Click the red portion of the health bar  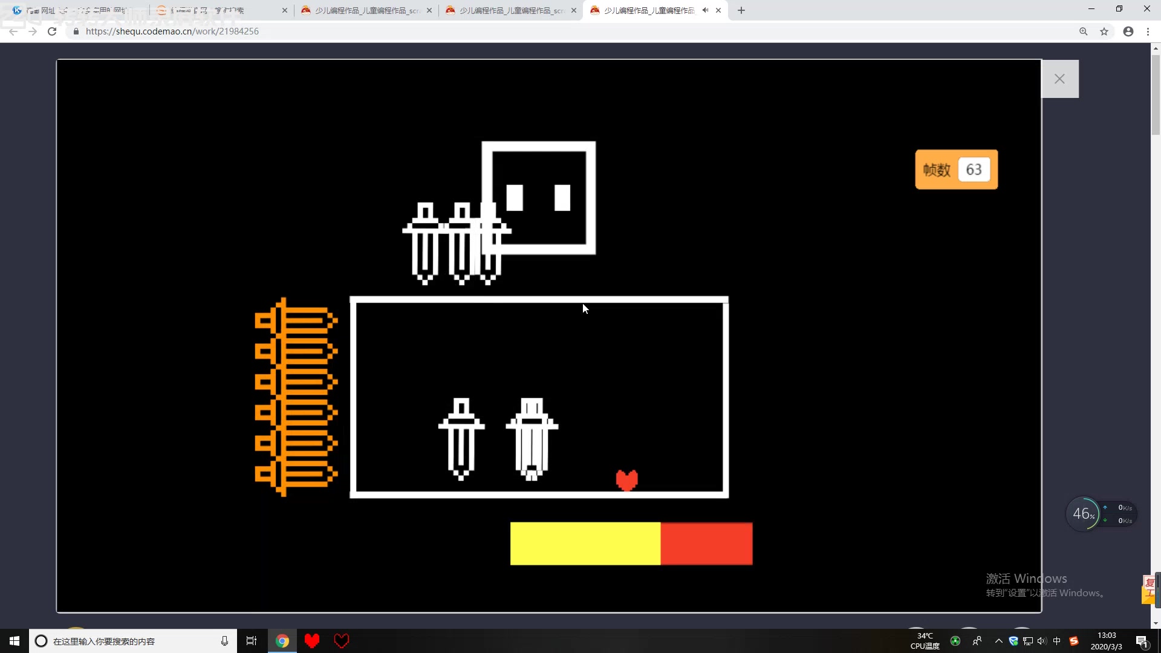pyautogui.click(x=706, y=544)
